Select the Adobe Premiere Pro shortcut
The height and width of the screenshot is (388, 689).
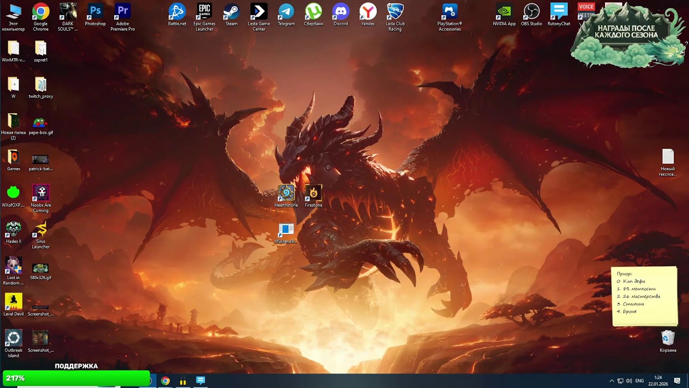tap(123, 17)
